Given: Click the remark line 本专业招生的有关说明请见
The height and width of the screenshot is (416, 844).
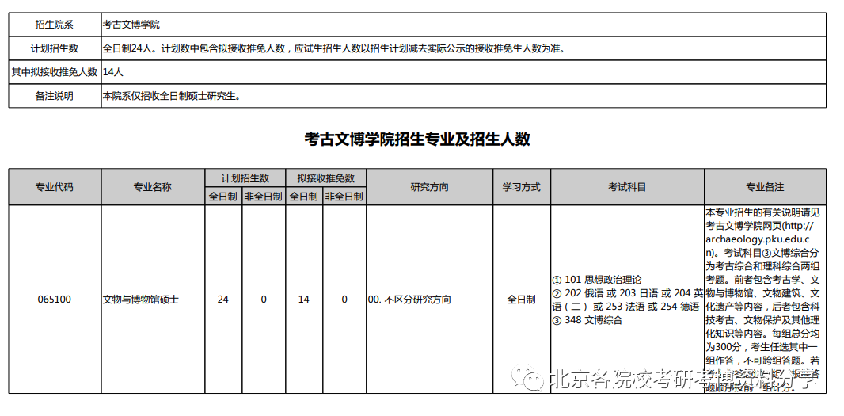Looking at the screenshot, I should [762, 213].
